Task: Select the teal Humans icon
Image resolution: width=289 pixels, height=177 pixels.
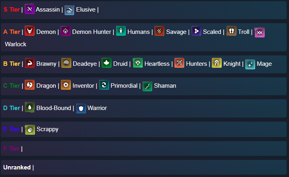Action: tap(121, 31)
